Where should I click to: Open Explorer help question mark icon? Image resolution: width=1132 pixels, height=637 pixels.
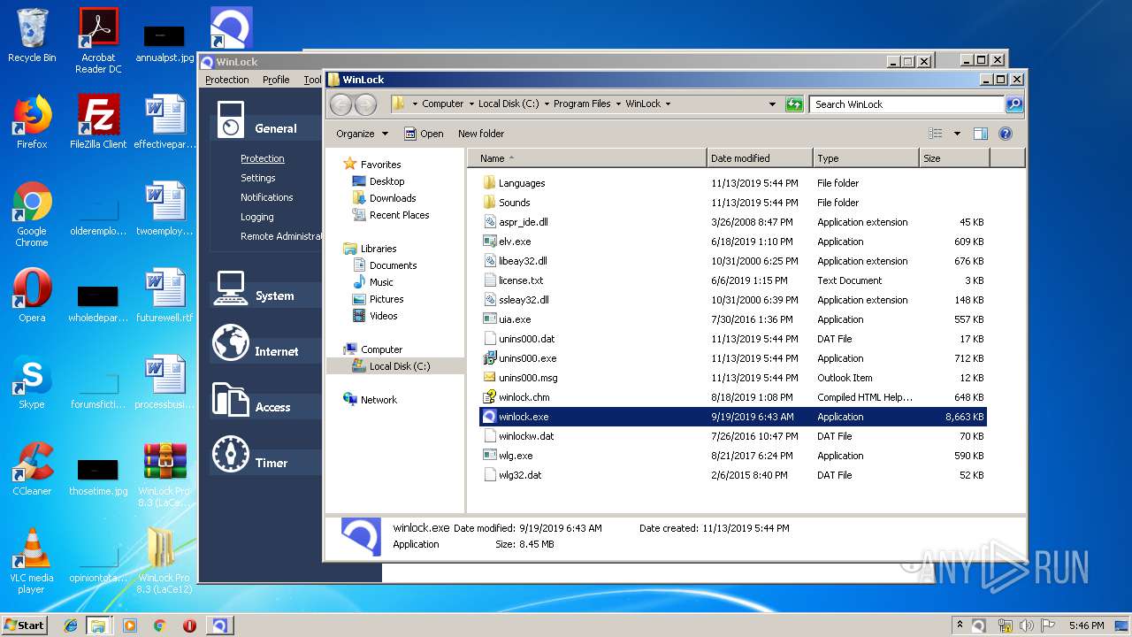coord(1005,134)
